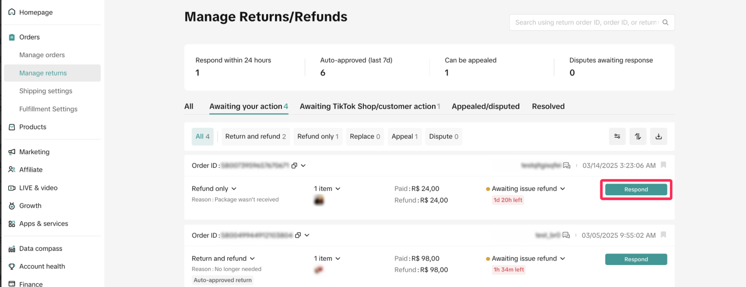Toggle the bookmark flag on the second return order

(663, 235)
